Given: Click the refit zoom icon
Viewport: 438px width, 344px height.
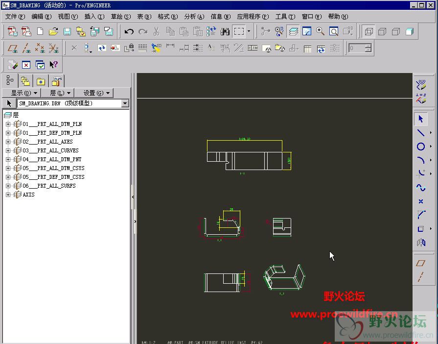Looking at the screenshot, I should point(334,31).
